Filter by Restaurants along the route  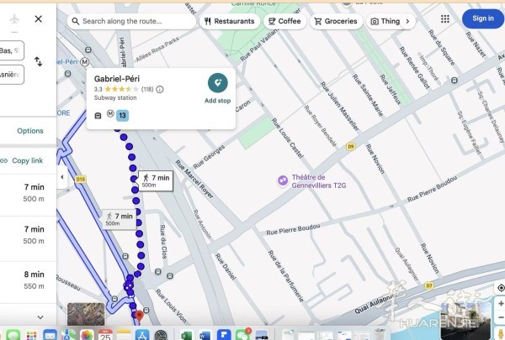click(x=230, y=21)
